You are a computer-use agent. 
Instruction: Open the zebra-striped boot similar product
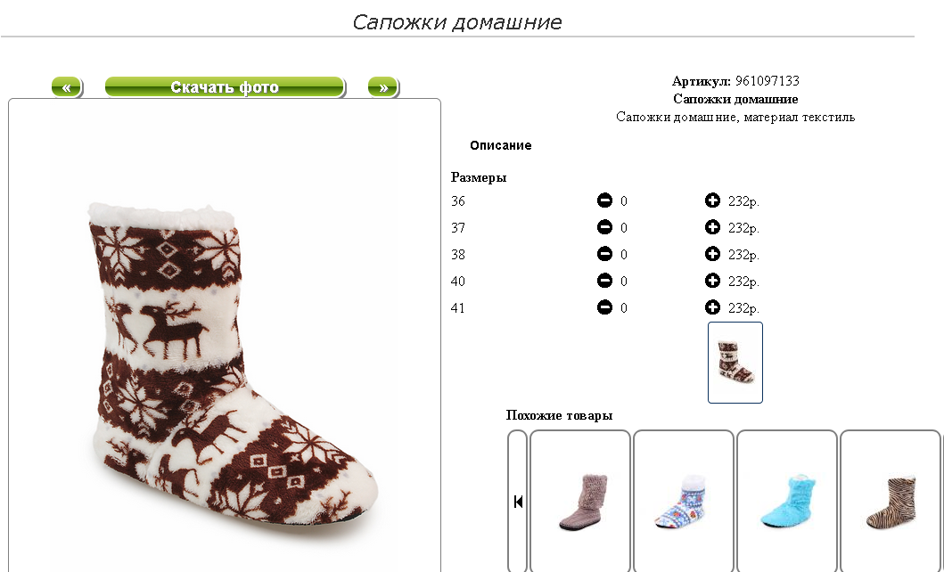pyautogui.click(x=891, y=501)
